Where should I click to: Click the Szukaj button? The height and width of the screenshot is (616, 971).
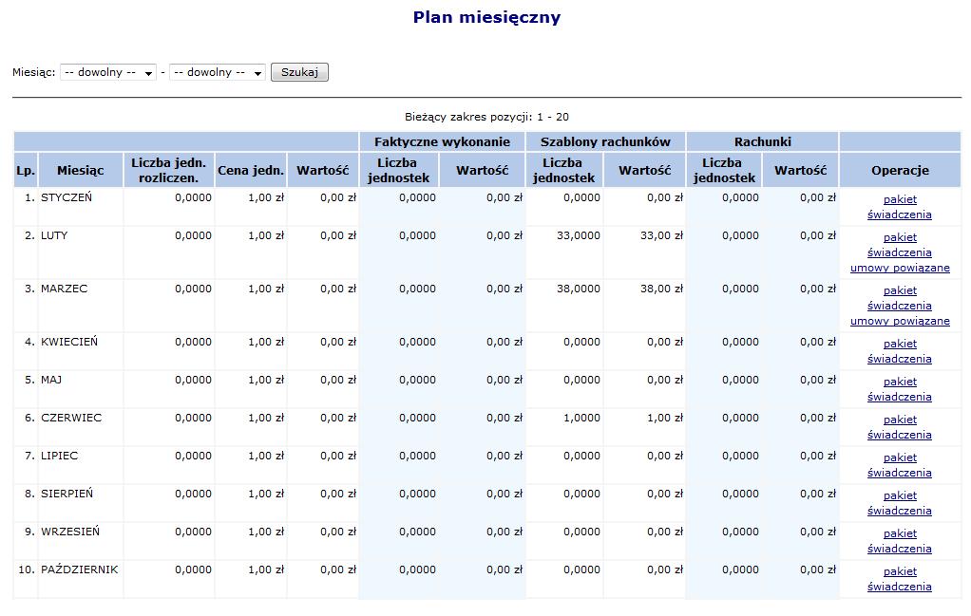299,72
